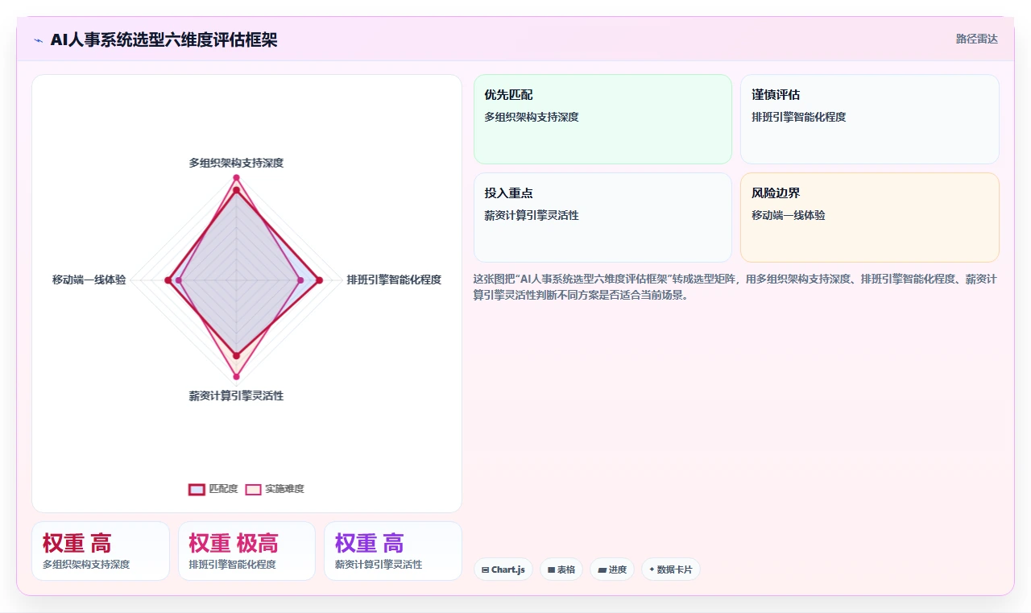Click the radar axis label 多组织架构支持深度
Viewport: 1031px width, 613px height.
click(236, 163)
